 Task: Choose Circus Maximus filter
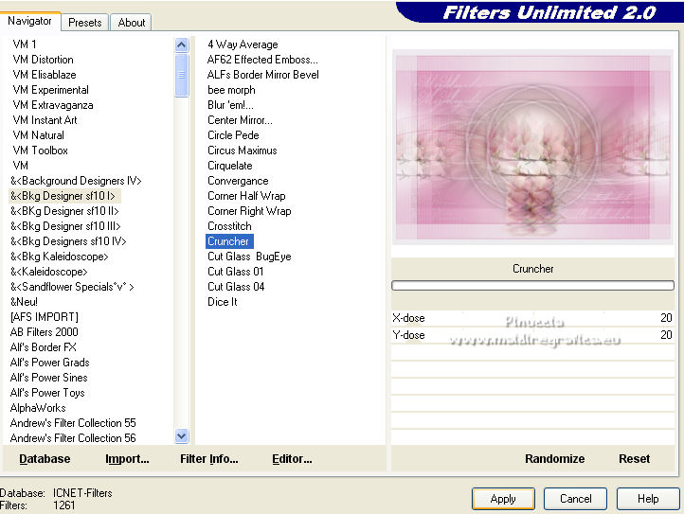243,151
